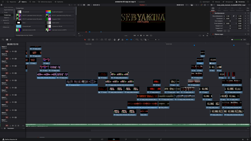Search effects with the magnifier icon
The width and height of the screenshot is (251, 141).
click(69, 5)
